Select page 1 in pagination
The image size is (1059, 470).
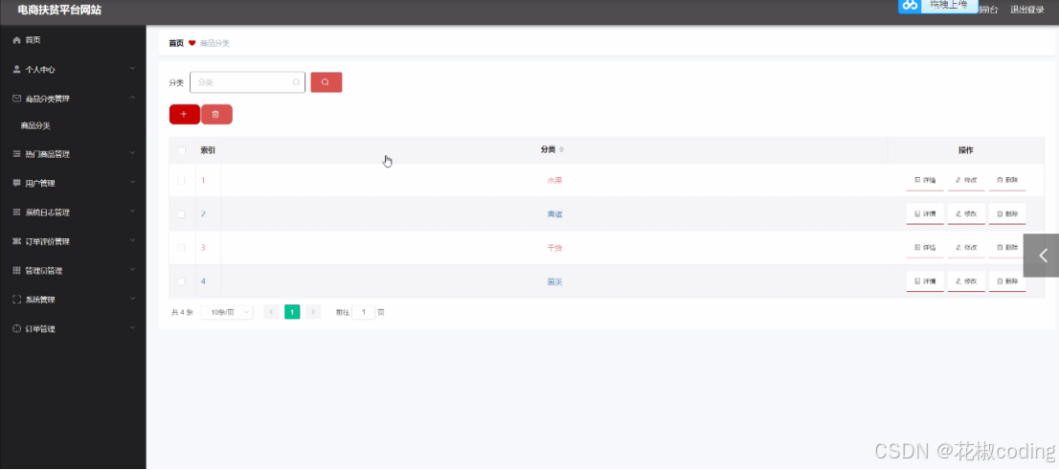click(292, 312)
